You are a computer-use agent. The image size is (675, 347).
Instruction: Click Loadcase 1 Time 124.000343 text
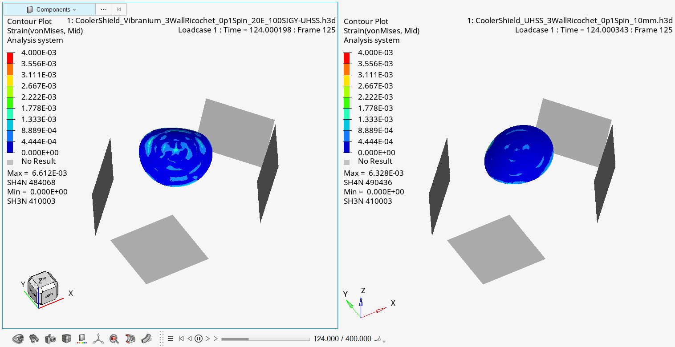click(x=594, y=30)
